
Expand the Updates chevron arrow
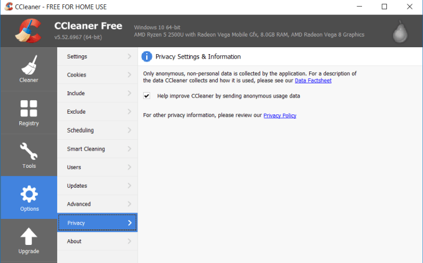point(129,185)
